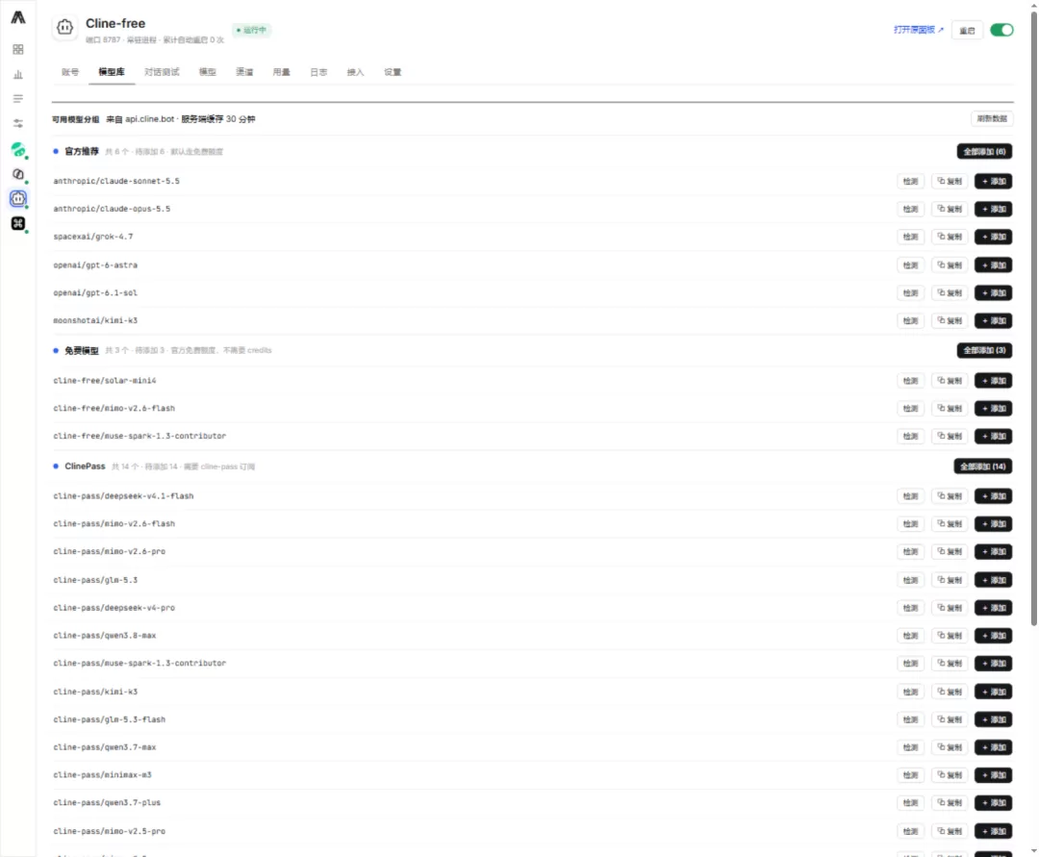The width and height of the screenshot is (1039, 857).
Task: Open the list lines icon in sidebar
Action: pyautogui.click(x=18, y=99)
